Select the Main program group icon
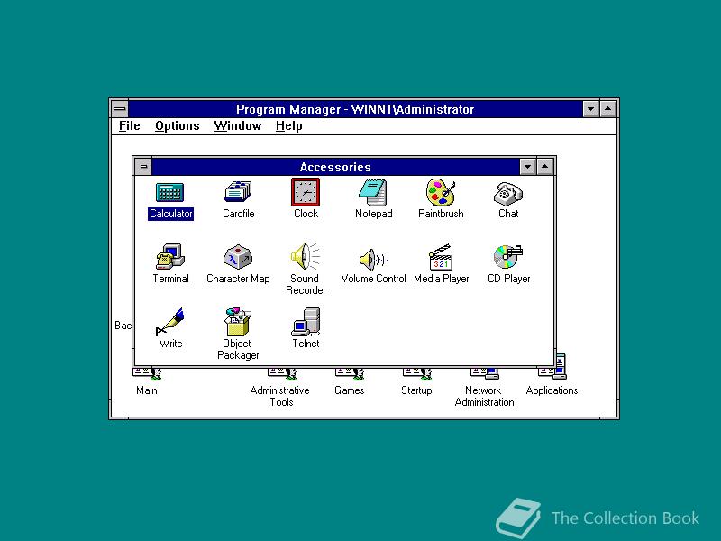This screenshot has width=721, height=541. (147, 373)
